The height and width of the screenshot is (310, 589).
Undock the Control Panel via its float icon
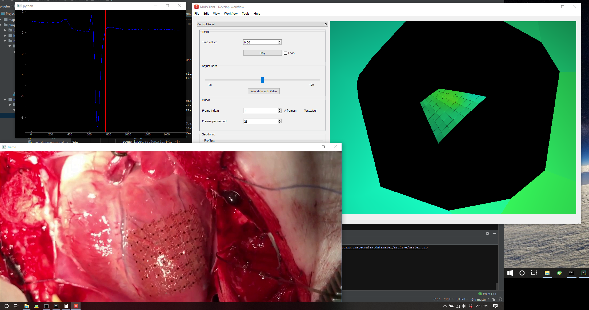click(x=326, y=24)
